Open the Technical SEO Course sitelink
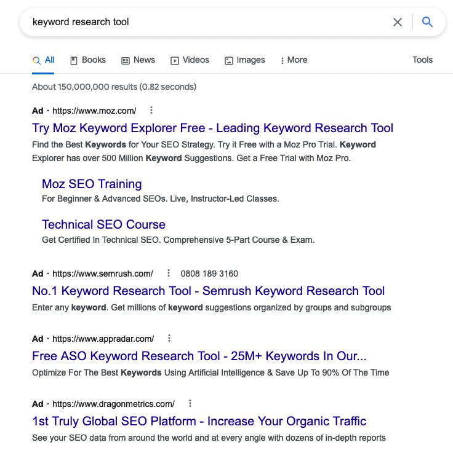The width and height of the screenshot is (453, 461). (x=103, y=224)
